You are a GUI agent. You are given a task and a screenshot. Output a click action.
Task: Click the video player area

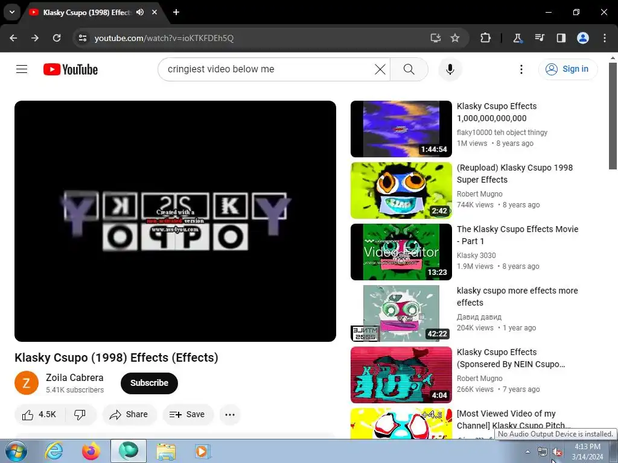pyautogui.click(x=175, y=221)
